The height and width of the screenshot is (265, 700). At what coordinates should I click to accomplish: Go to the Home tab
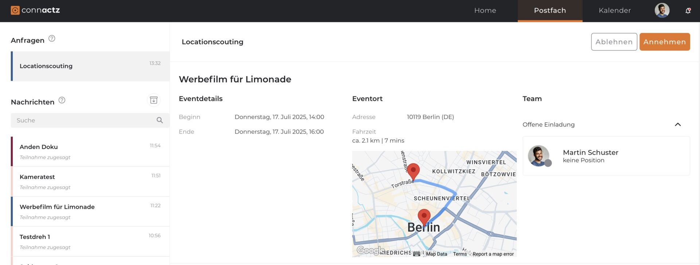point(485,11)
